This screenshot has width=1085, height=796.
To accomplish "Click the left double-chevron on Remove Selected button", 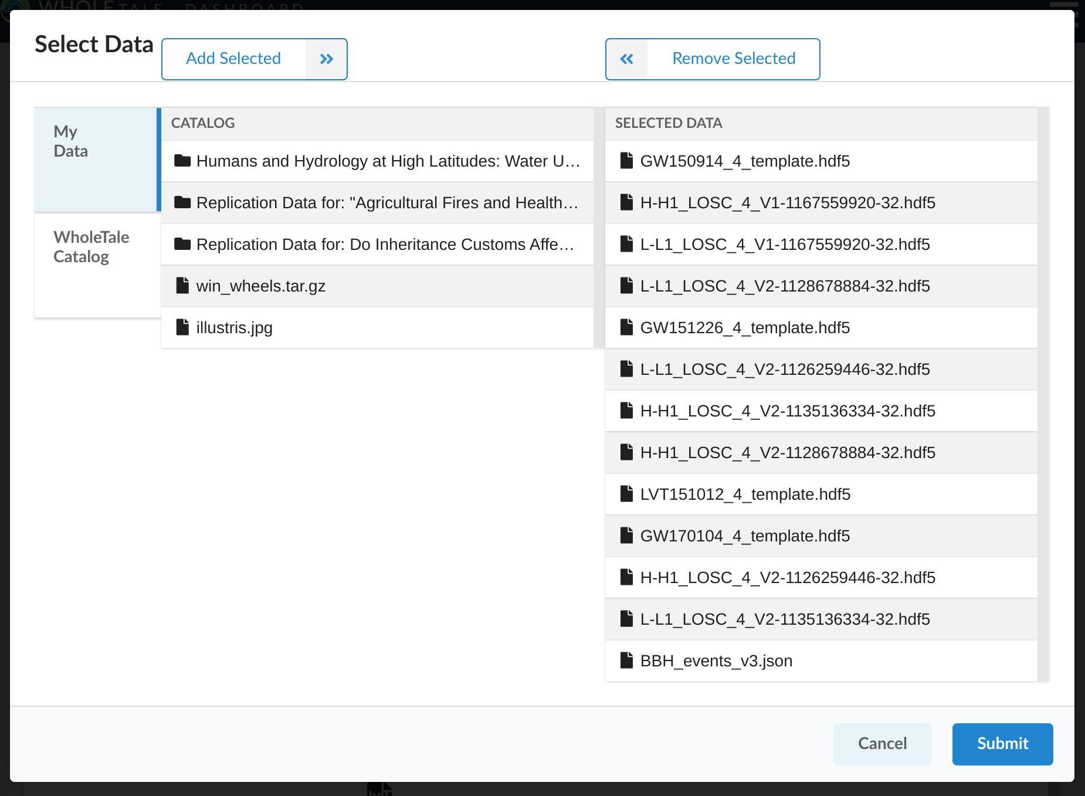I will [626, 59].
